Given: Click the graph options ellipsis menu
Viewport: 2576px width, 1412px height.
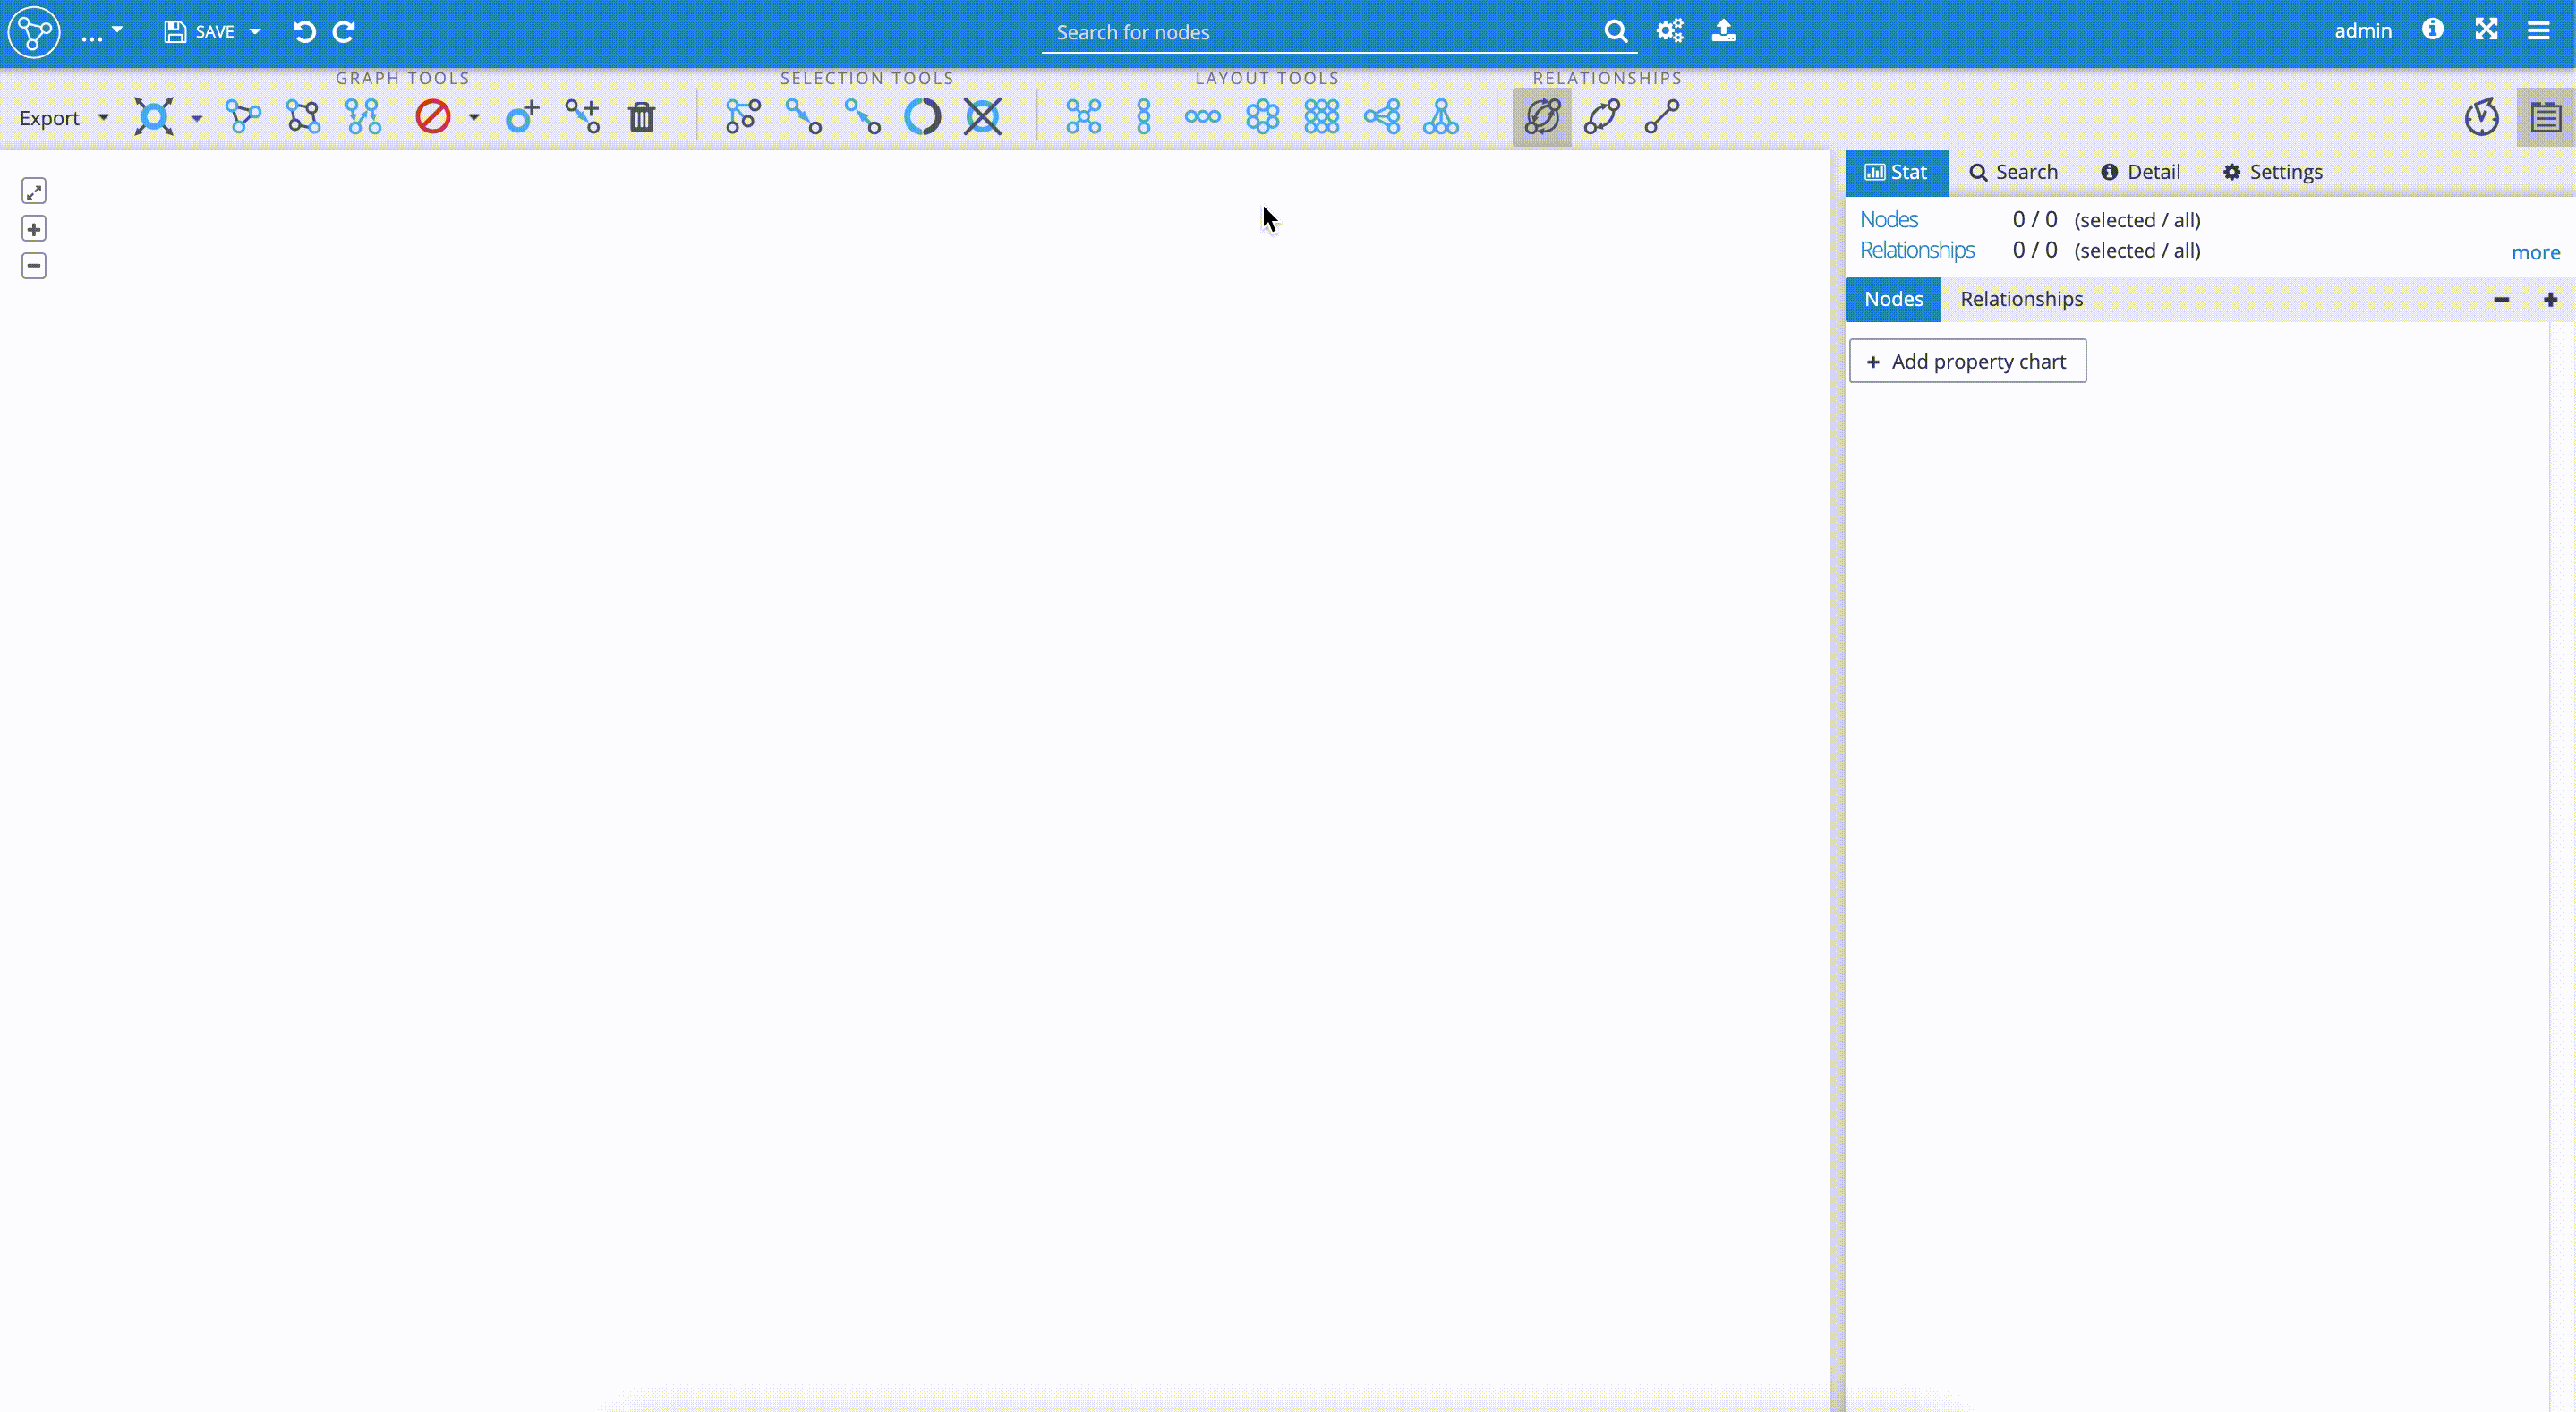Looking at the screenshot, I should pos(99,31).
